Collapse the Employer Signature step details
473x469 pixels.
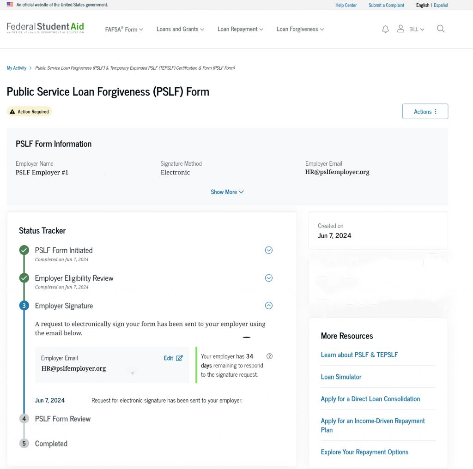click(x=268, y=305)
